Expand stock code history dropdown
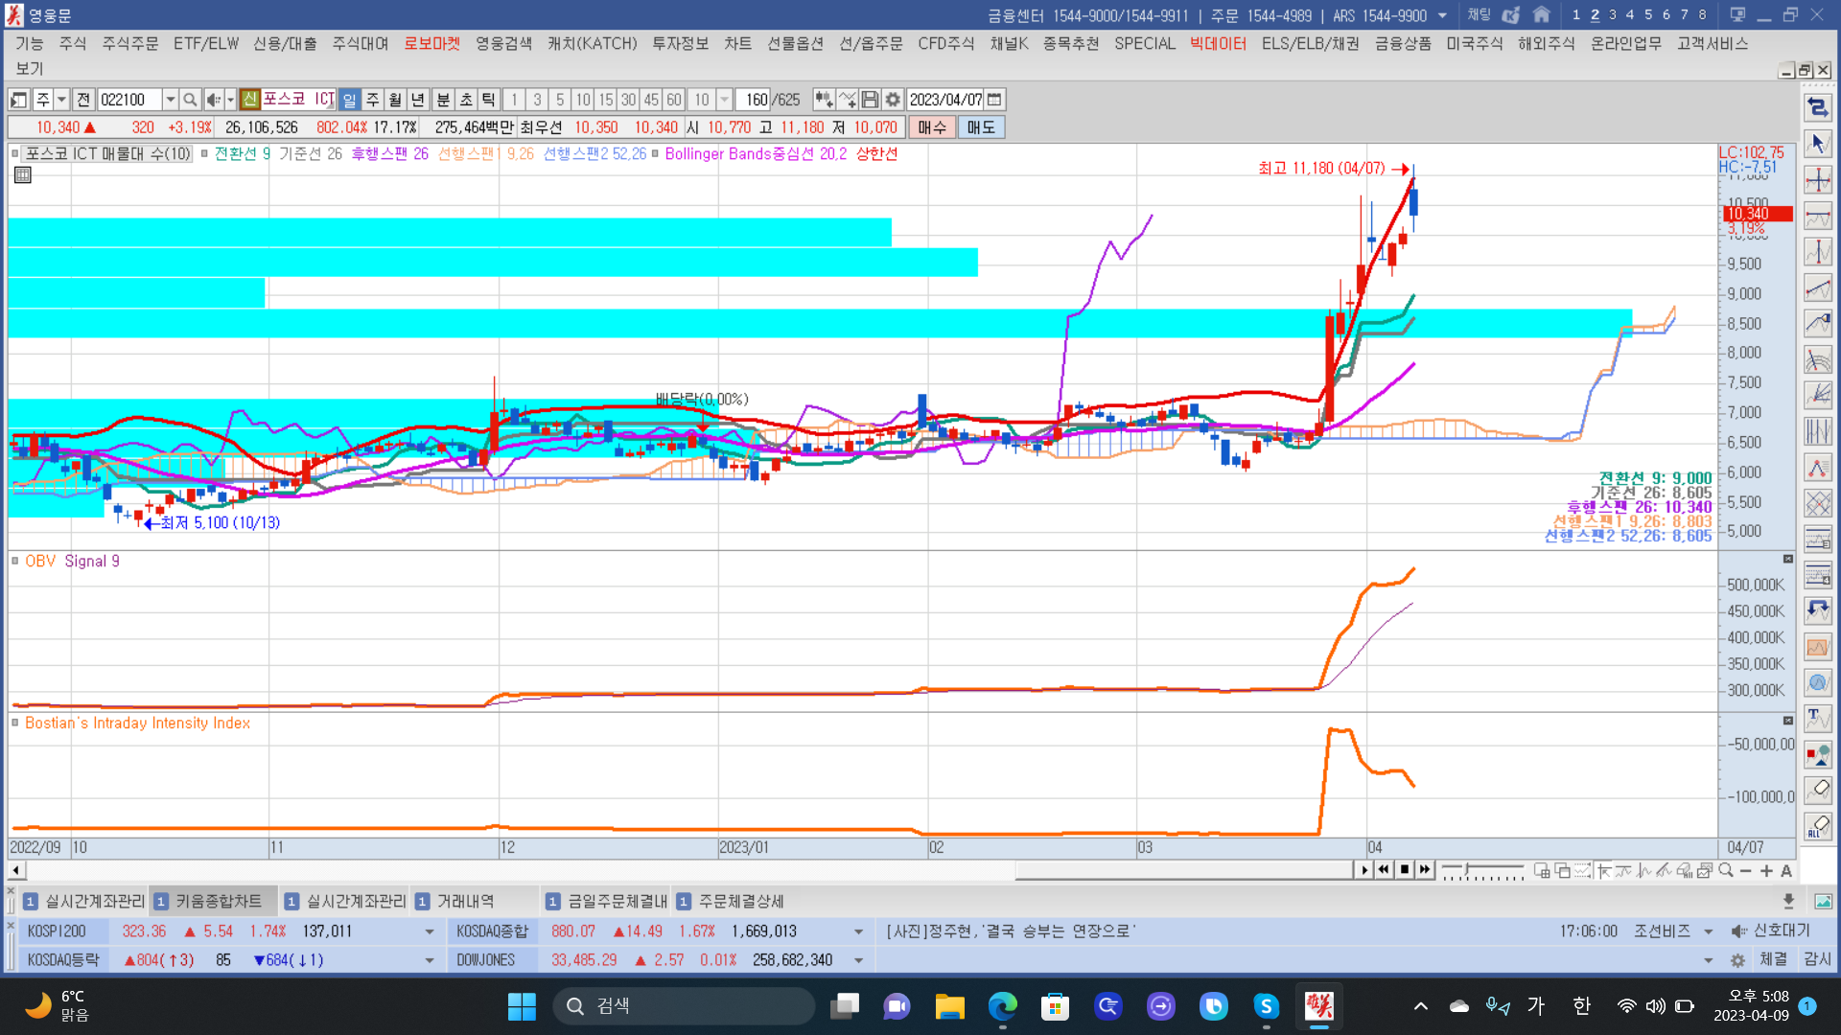 click(x=170, y=100)
